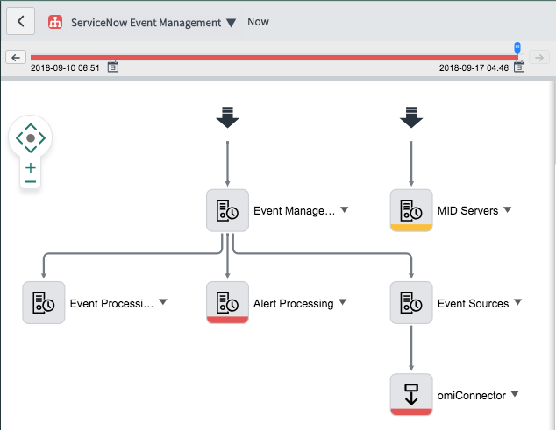
Task: Open the ServiceNow Event Management dropdown arrow
Action: click(232, 23)
